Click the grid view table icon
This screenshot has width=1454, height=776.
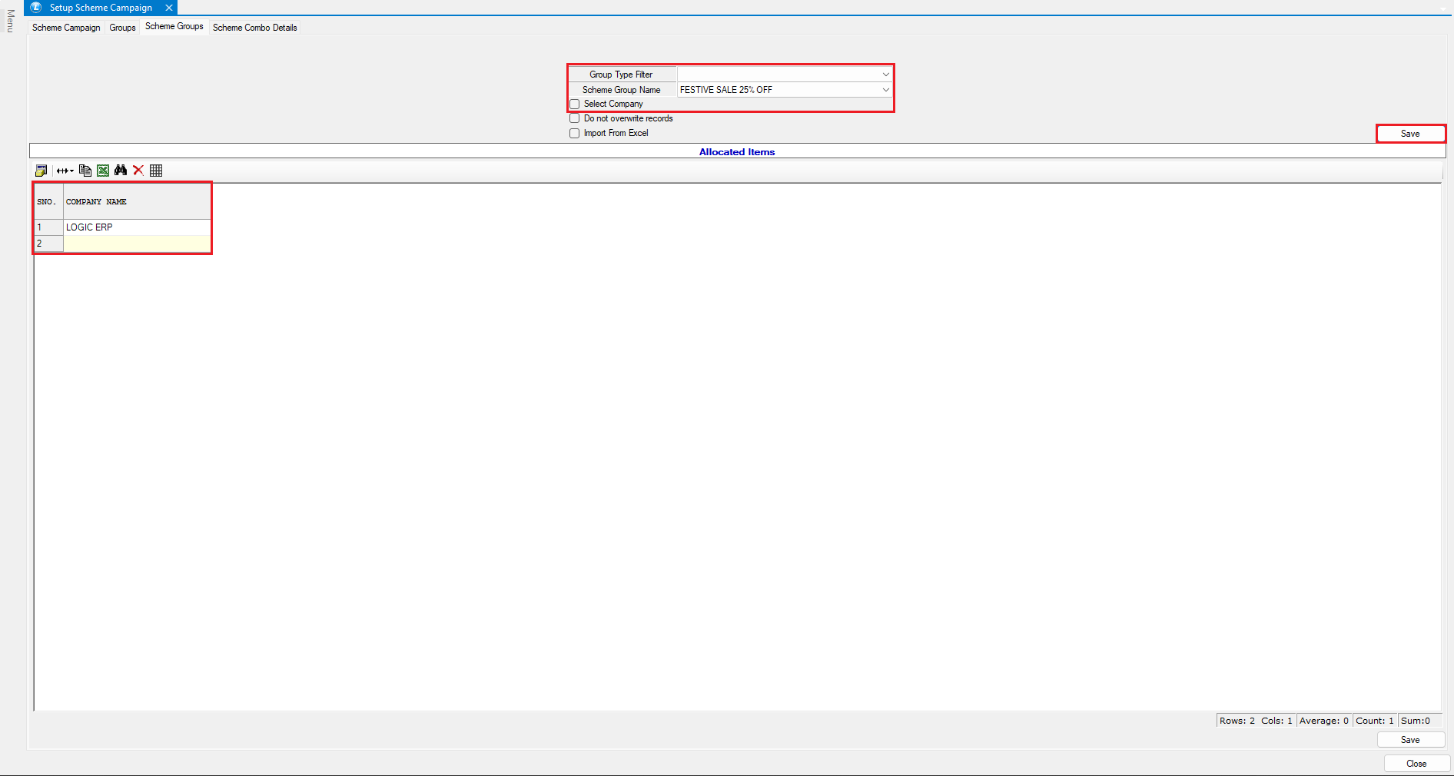(x=156, y=171)
